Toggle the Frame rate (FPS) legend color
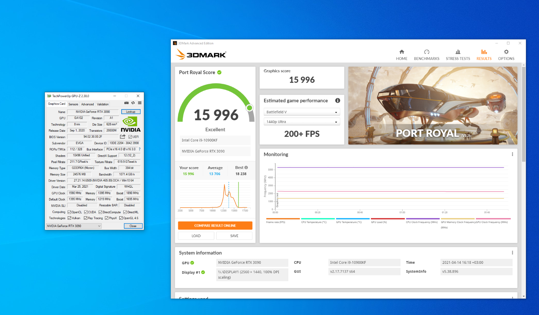 click(283, 219)
